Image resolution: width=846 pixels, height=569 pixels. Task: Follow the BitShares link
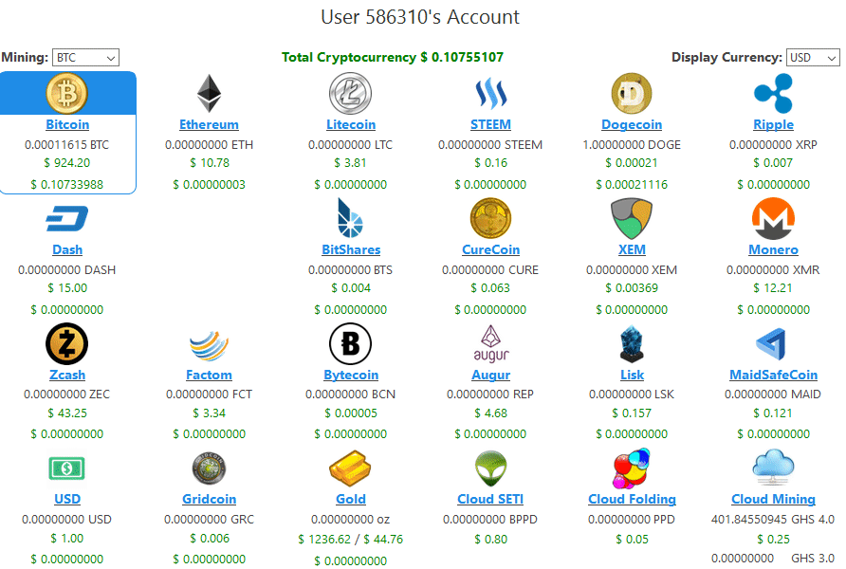[351, 249]
